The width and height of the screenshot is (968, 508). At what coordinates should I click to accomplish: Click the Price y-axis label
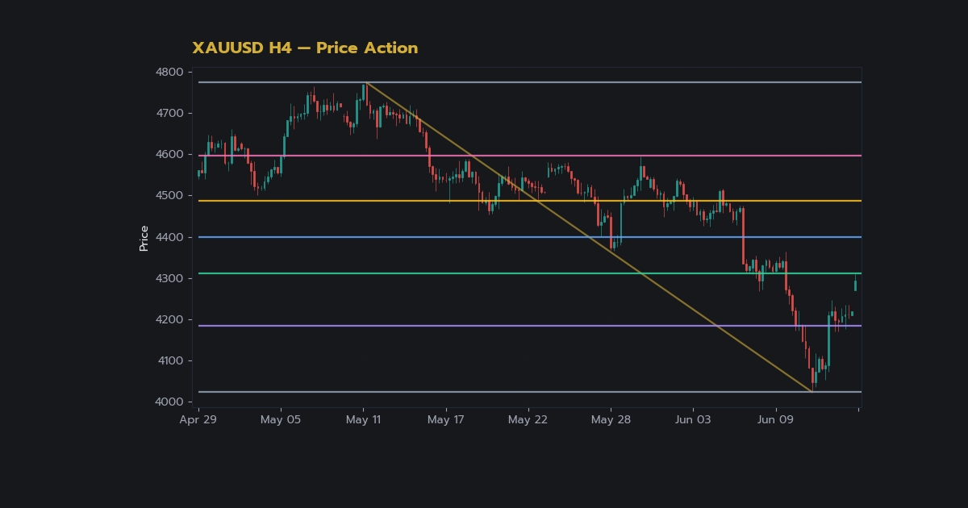(144, 239)
